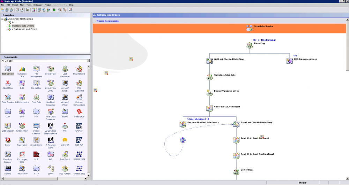349x185 pixels.
Task: Open the Insert menu
Action: (15, 5)
